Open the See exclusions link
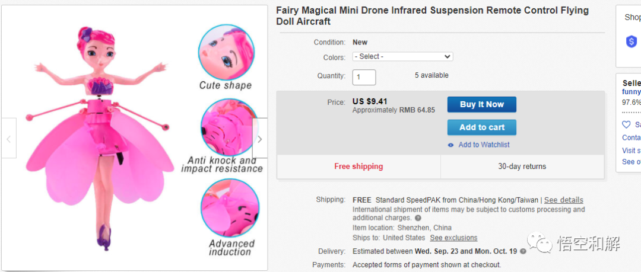The height and width of the screenshot is (272, 641). [x=453, y=238]
